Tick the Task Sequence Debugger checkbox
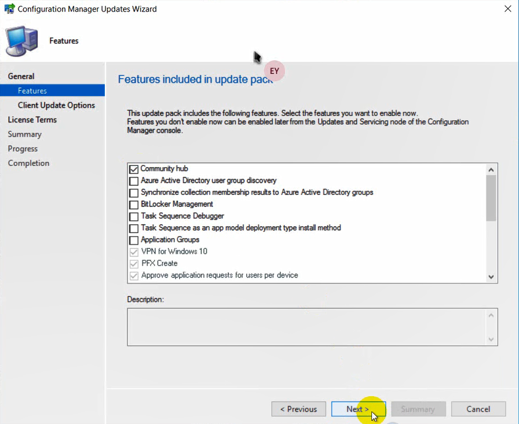Image resolution: width=519 pixels, height=424 pixels. [134, 217]
